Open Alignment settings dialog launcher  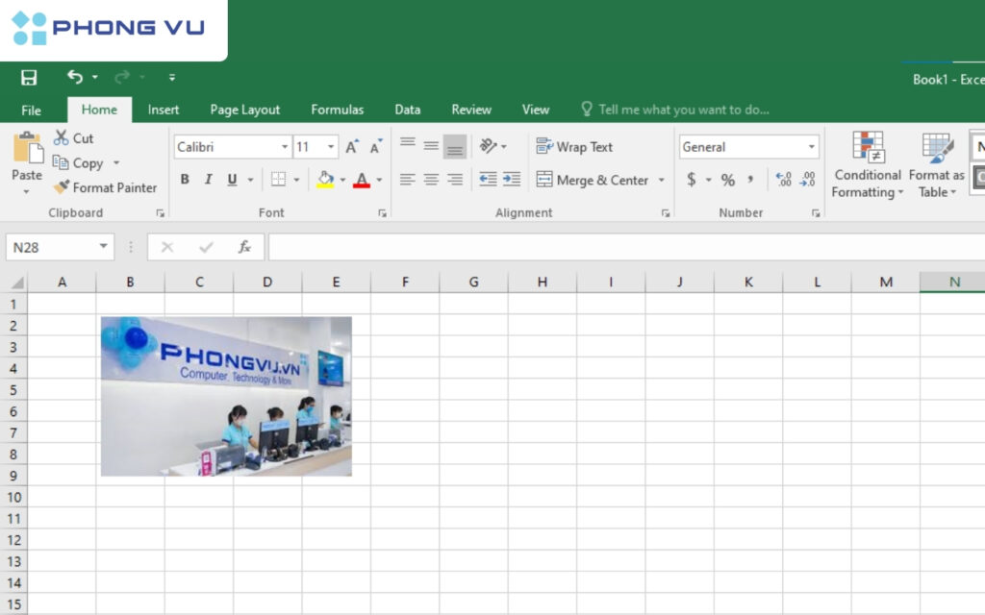coord(666,213)
